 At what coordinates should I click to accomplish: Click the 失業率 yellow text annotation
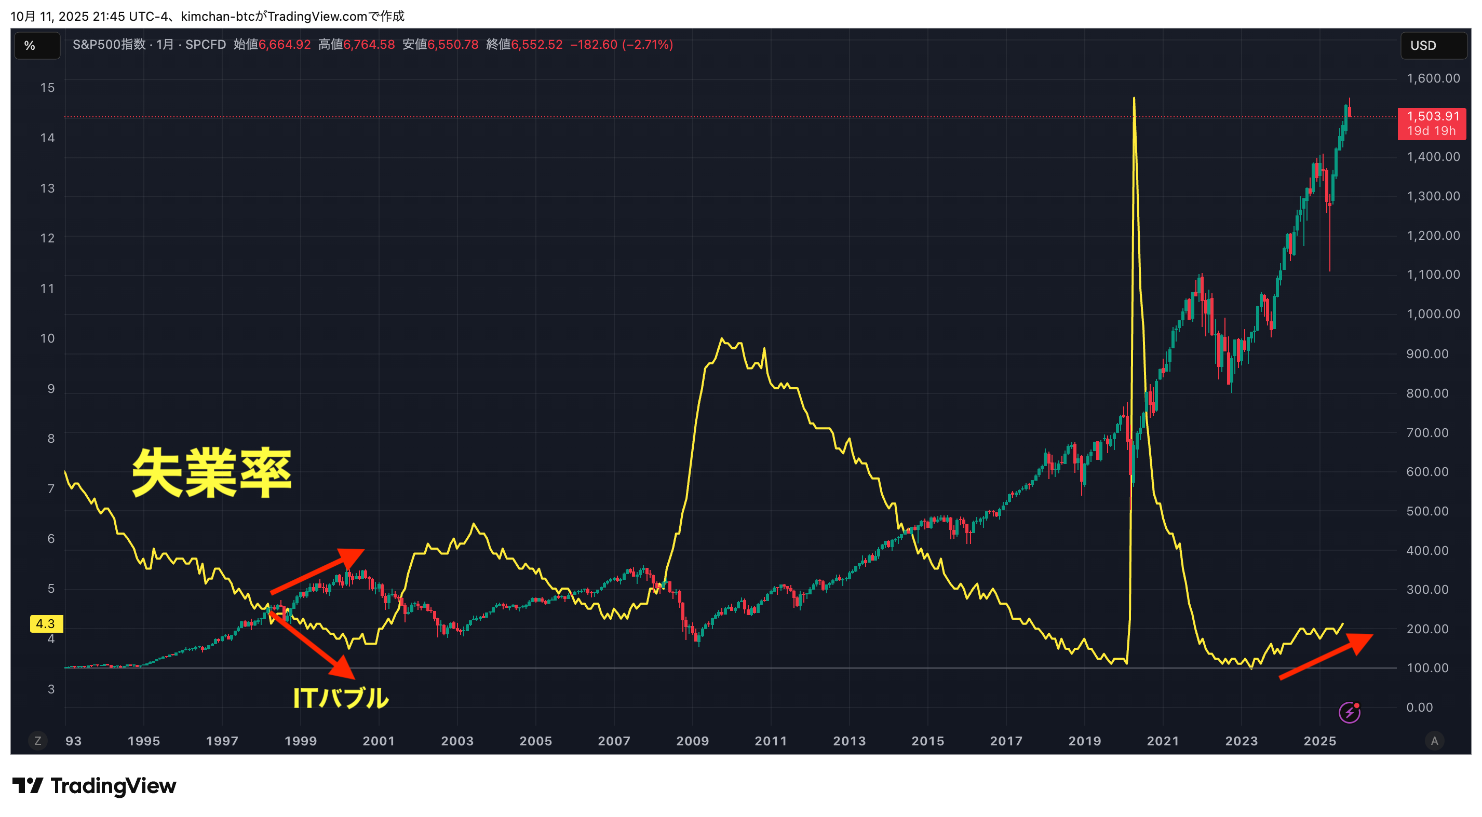(x=212, y=472)
